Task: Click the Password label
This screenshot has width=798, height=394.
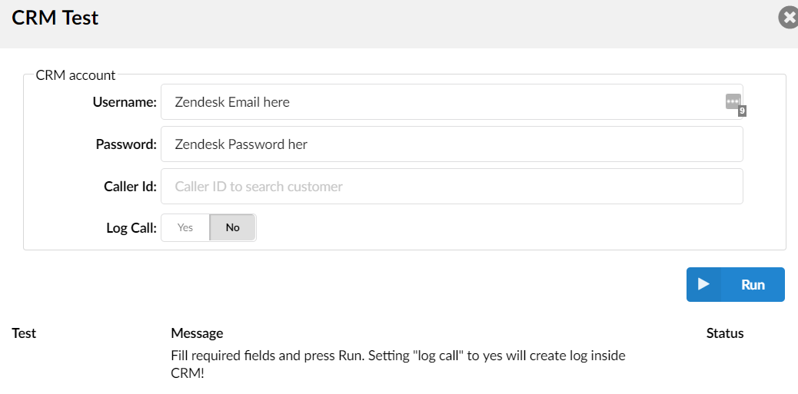Action: 126,144
